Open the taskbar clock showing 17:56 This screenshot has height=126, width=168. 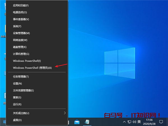[x=149, y=122]
